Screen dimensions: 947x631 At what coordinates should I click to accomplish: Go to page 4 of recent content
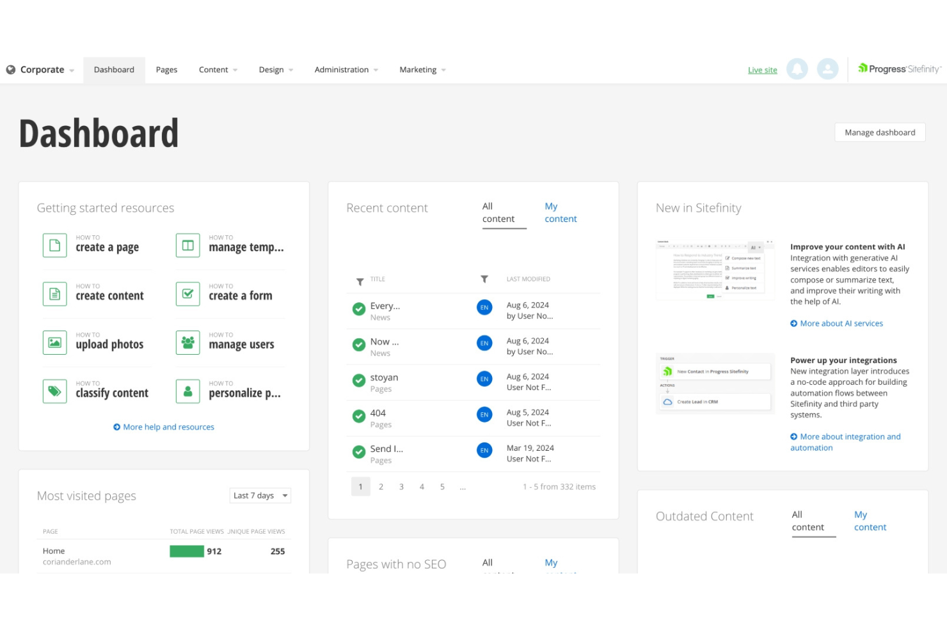422,487
